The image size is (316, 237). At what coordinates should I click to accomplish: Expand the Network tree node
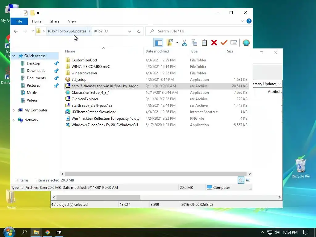[x=14, y=120]
